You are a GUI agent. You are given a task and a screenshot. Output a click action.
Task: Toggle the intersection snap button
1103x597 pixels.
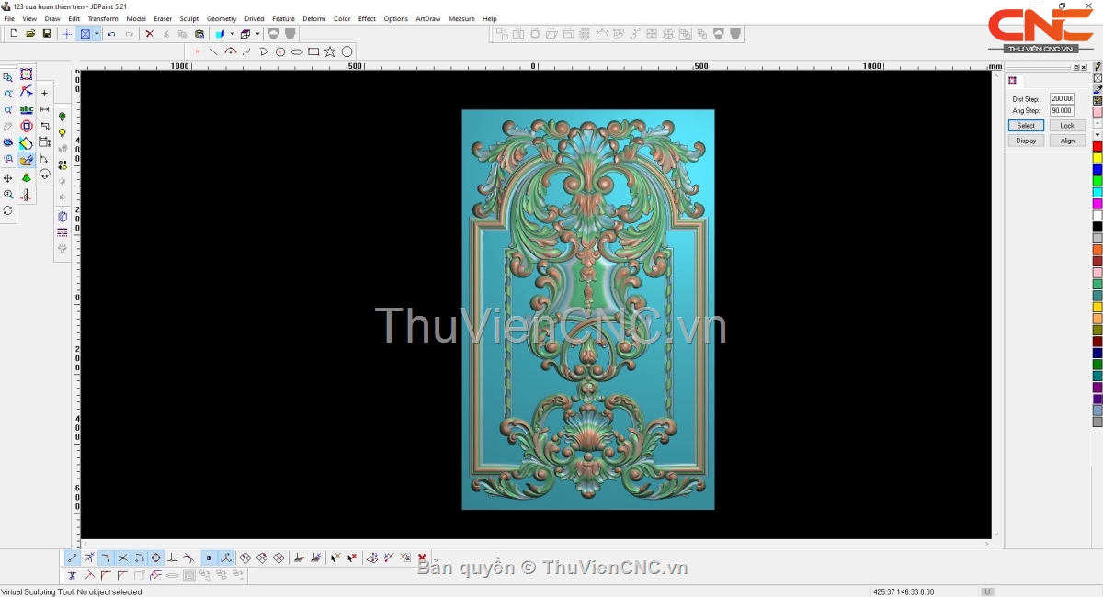click(122, 558)
